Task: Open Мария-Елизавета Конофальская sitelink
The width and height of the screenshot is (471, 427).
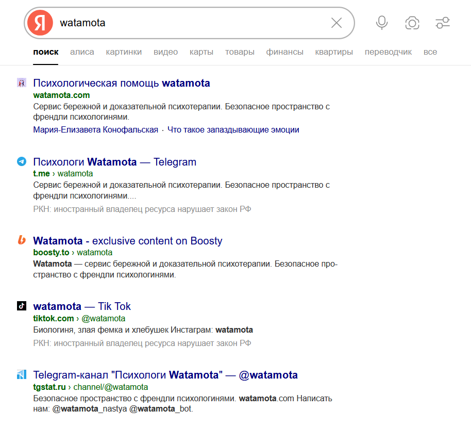Action: pos(95,130)
